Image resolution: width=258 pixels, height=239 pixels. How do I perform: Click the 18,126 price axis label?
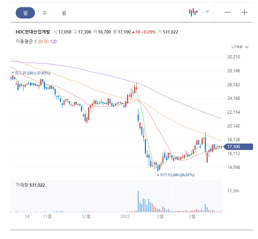click(x=233, y=140)
